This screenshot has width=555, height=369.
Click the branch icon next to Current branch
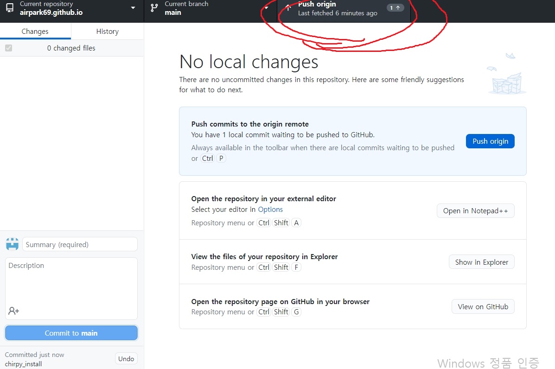coord(154,8)
